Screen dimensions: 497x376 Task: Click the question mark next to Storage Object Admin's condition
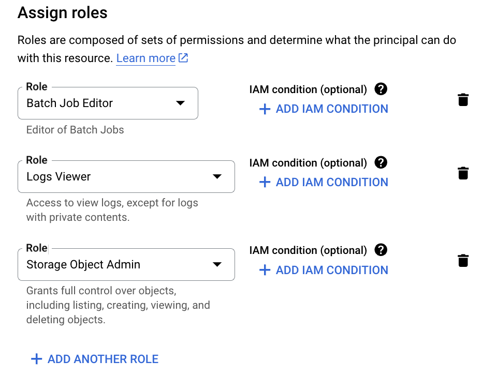pos(381,250)
